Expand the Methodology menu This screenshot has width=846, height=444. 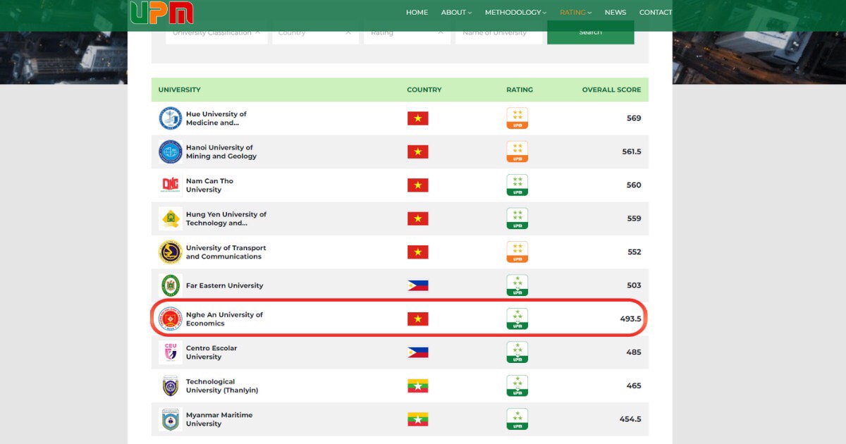[517, 12]
